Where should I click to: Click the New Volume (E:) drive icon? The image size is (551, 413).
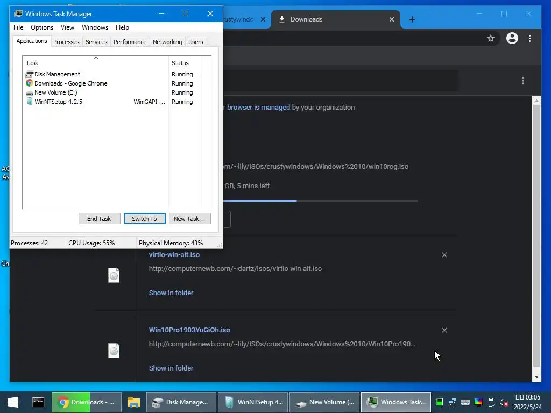click(29, 92)
